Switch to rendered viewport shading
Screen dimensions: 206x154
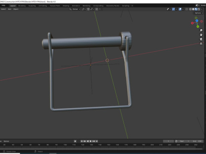(x=199, y=9)
